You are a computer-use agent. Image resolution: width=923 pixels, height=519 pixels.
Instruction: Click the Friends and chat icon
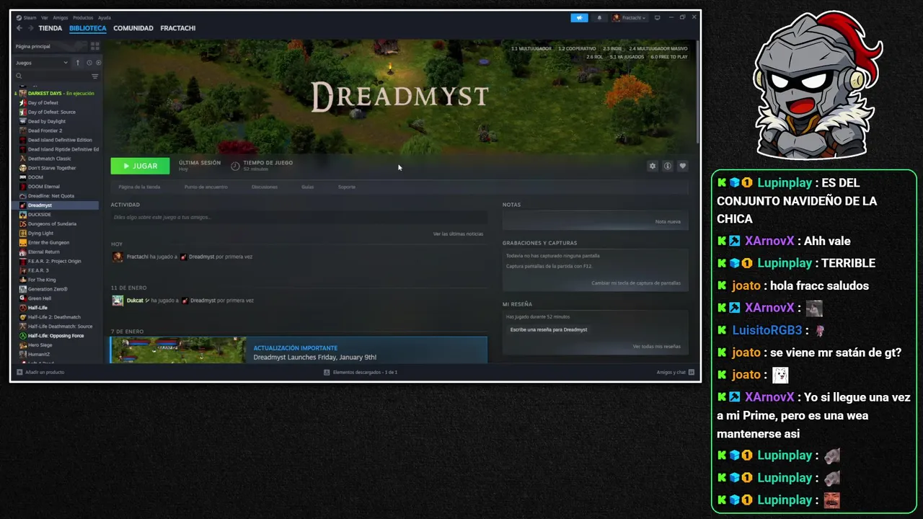(x=692, y=372)
